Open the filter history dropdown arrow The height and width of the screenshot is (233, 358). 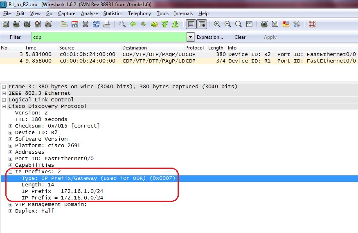point(190,37)
